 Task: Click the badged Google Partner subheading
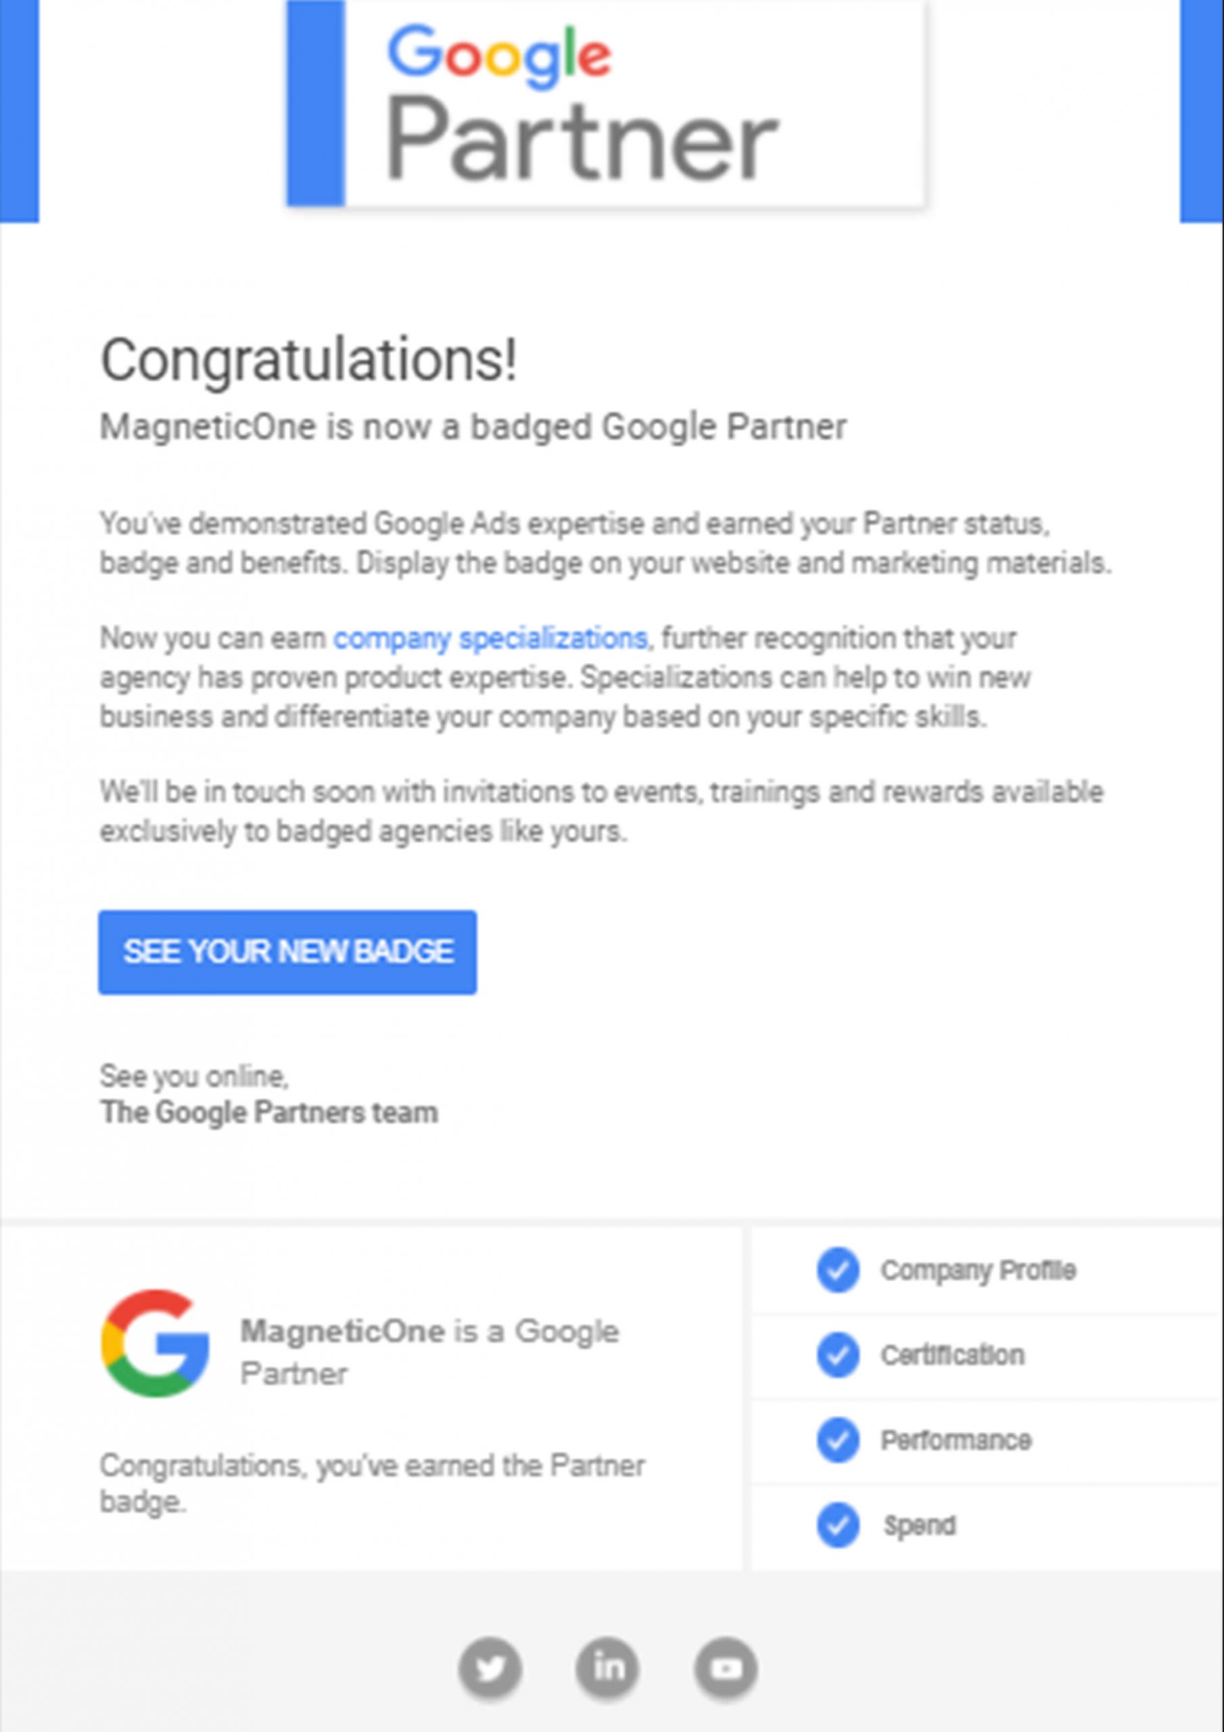pos(473,427)
